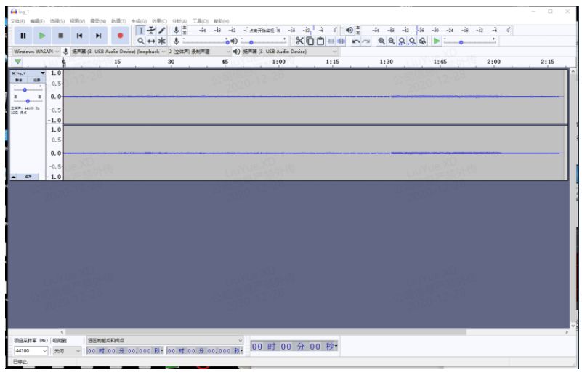Select the Zoom (magnifier) tool
Viewport: 582px width, 375px height.
tap(141, 41)
